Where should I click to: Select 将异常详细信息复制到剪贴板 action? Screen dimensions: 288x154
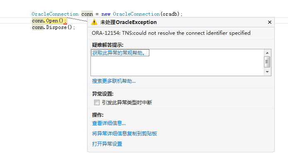pyautogui.click(x=124, y=133)
